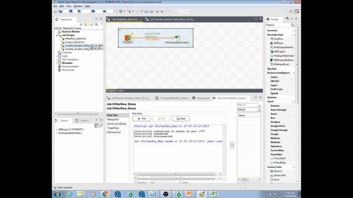This screenshot has width=353, height=198.
Task: Select tCloudStart component in palette
Action: (x=278, y=158)
